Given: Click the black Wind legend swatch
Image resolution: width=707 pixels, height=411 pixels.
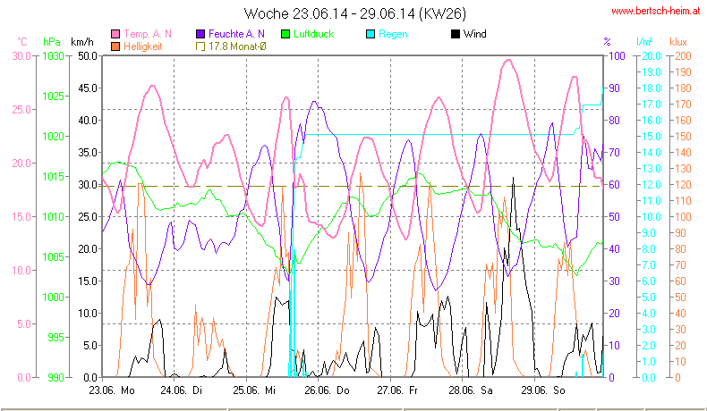Looking at the screenshot, I should pyautogui.click(x=456, y=34).
